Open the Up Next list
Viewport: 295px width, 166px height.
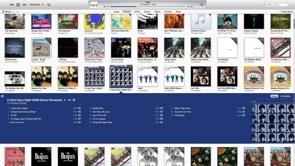201,5
